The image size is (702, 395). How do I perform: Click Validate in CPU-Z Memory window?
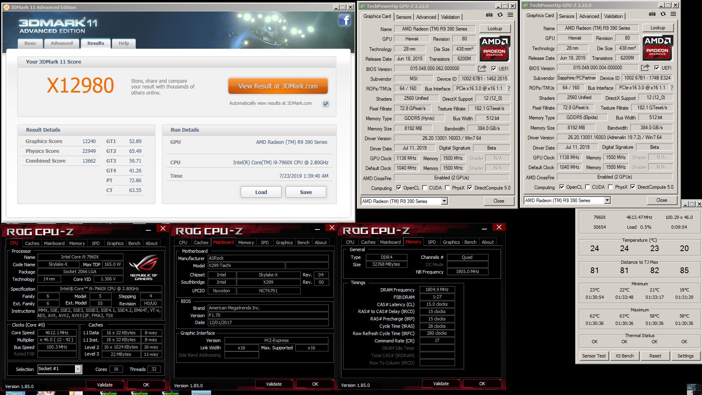tap(441, 384)
